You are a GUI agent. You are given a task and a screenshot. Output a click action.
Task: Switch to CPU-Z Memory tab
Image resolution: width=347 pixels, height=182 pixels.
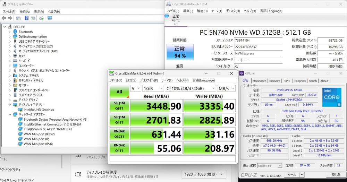[x=274, y=81]
